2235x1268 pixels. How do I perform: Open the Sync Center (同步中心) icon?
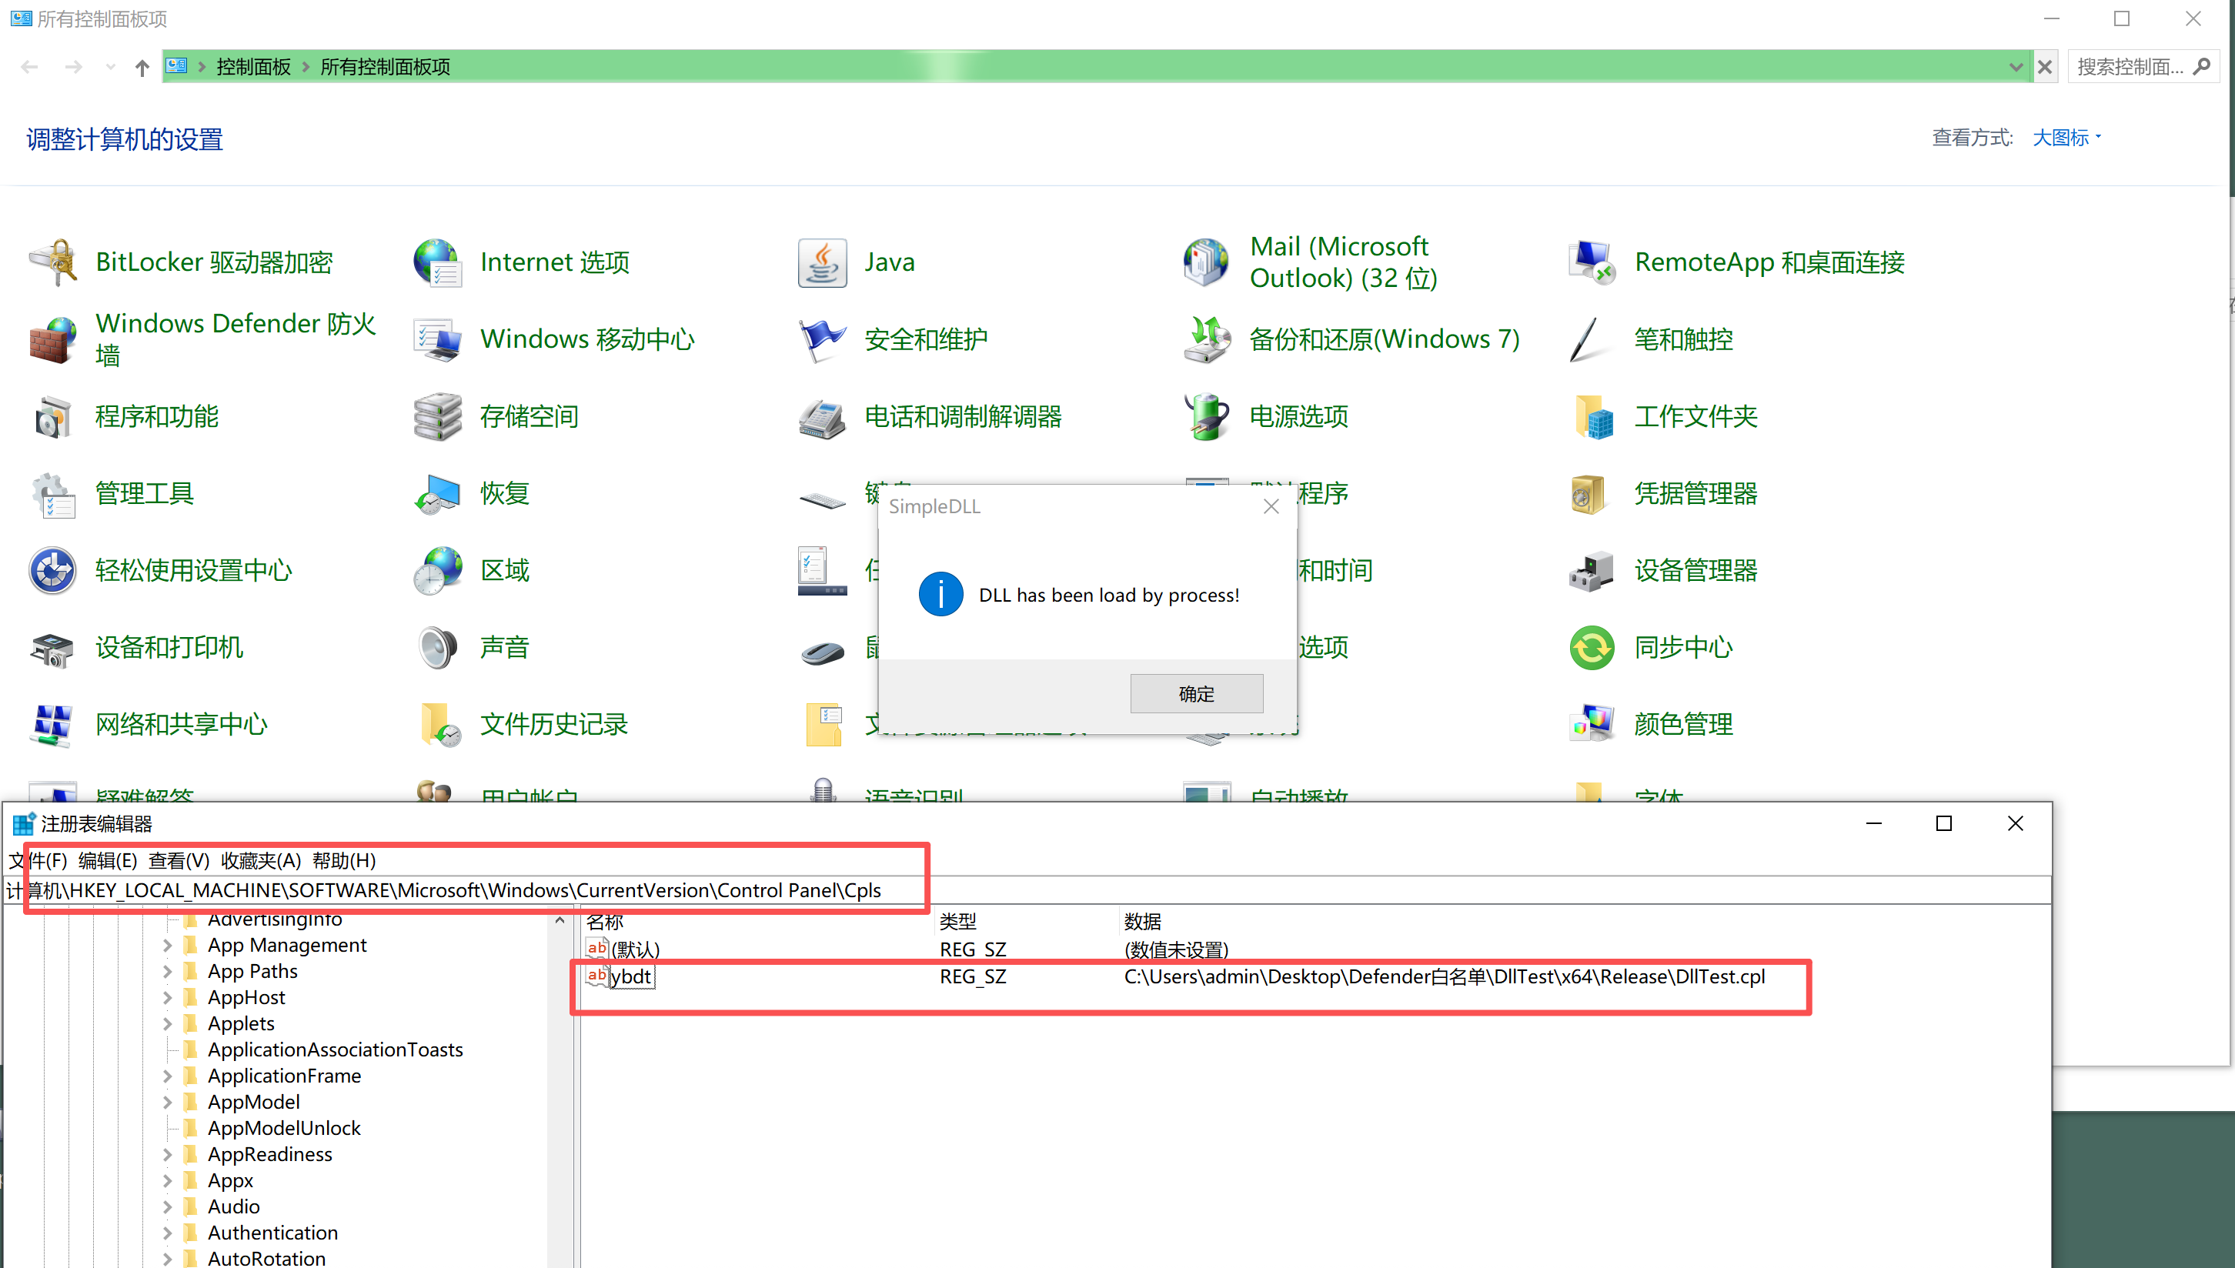coord(1592,647)
